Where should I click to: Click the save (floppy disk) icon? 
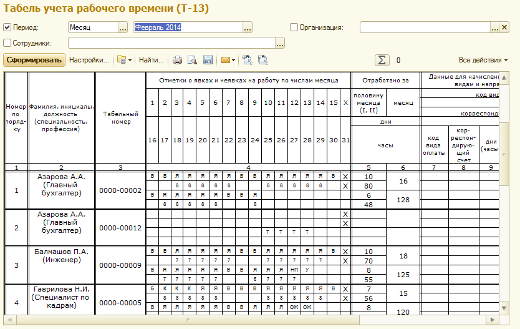click(208, 61)
